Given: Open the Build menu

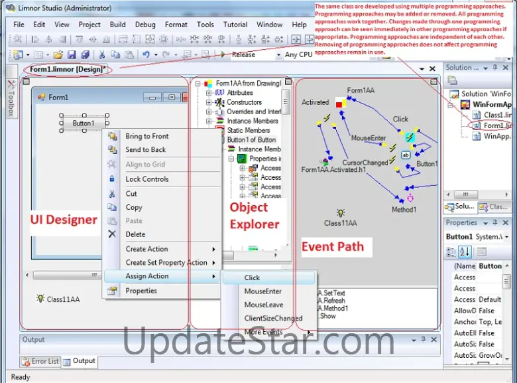Looking at the screenshot, I should pyautogui.click(x=118, y=25).
